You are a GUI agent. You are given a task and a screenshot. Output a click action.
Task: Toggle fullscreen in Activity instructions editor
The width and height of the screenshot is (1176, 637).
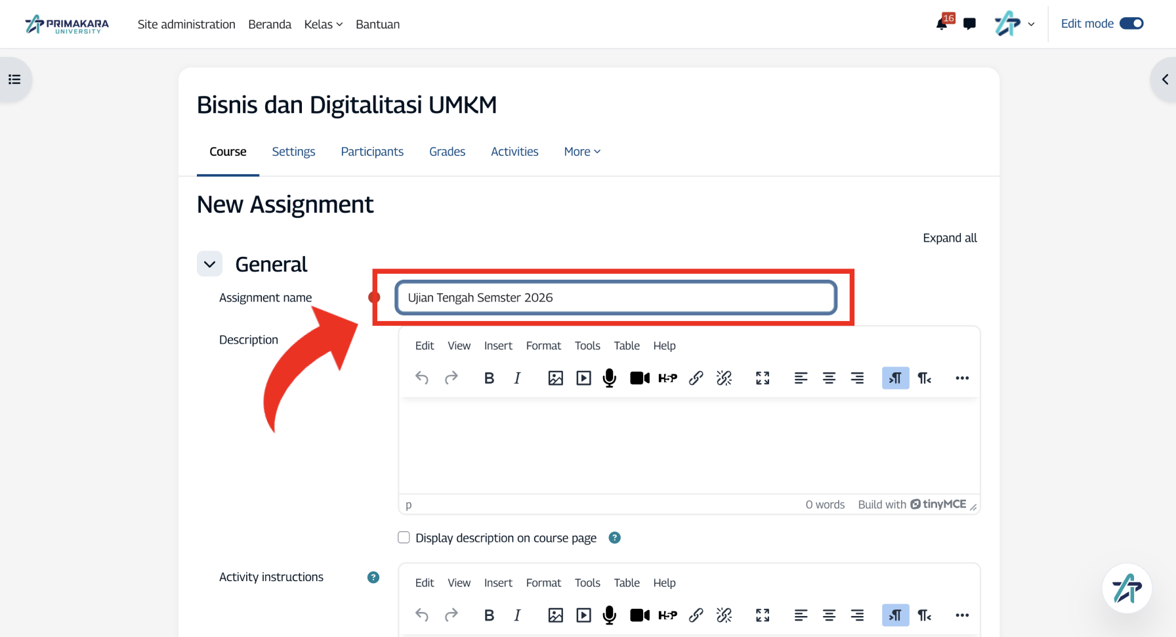tap(763, 615)
